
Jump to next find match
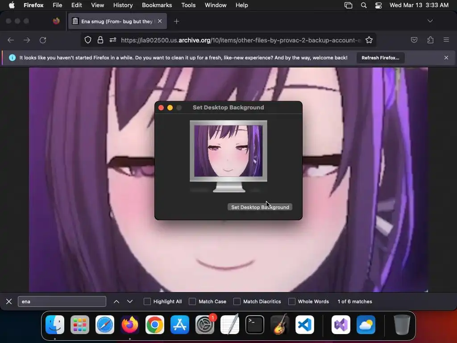(130, 301)
